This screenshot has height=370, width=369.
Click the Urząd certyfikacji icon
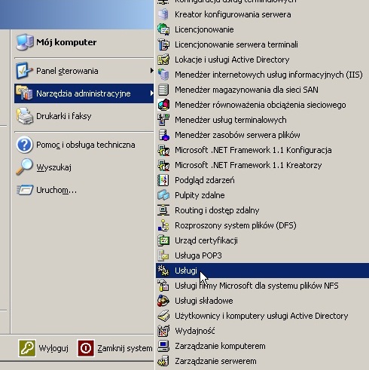pos(163,240)
